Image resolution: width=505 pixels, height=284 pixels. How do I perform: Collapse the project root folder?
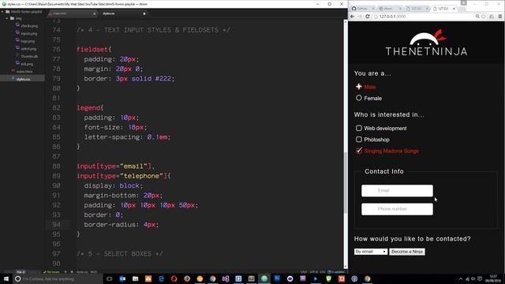[2, 12]
